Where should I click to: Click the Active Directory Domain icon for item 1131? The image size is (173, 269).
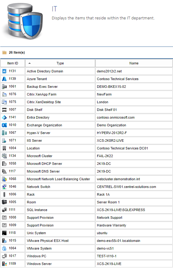(x=4, y=71)
